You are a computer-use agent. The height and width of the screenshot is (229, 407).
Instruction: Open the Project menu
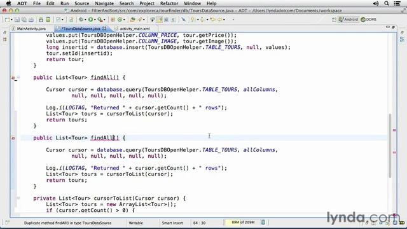coord(147,3)
